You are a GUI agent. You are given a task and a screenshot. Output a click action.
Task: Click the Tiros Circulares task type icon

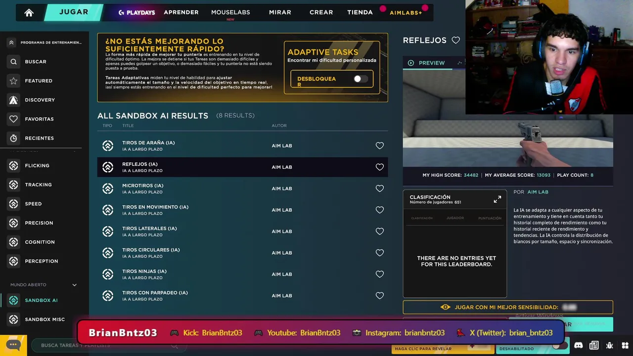coord(108,253)
